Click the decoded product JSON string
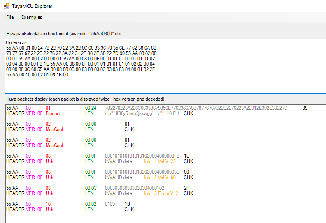 142,113
